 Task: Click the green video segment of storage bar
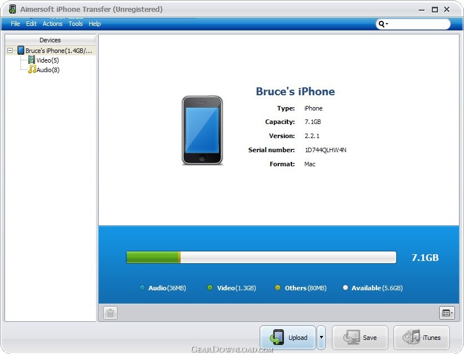[152, 258]
